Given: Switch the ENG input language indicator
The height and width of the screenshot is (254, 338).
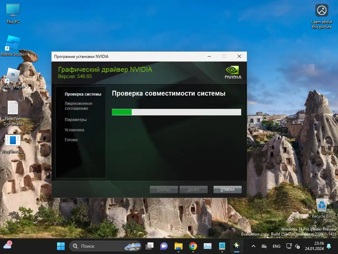Looking at the screenshot, I should click(x=276, y=246).
